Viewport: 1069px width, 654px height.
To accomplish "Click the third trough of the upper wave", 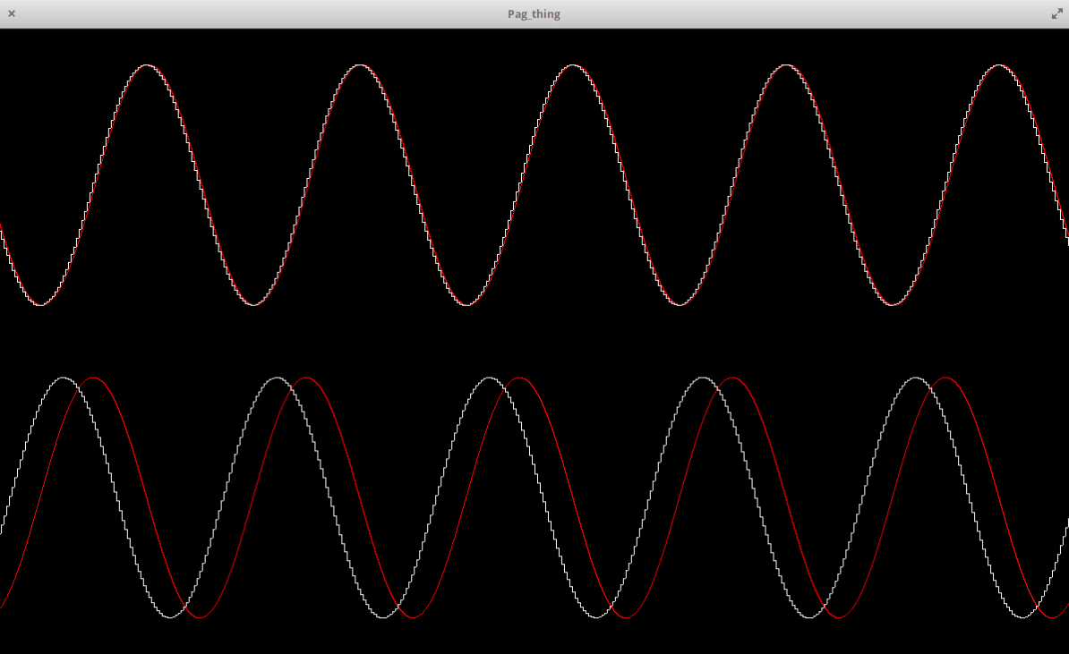I will [x=466, y=305].
